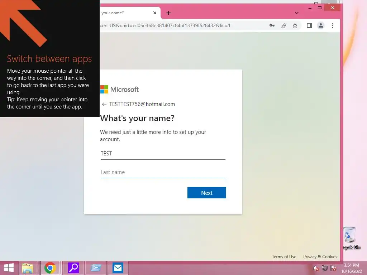Select the Recycle Bin desktop icon
This screenshot has height=275, width=367.
[x=351, y=238]
